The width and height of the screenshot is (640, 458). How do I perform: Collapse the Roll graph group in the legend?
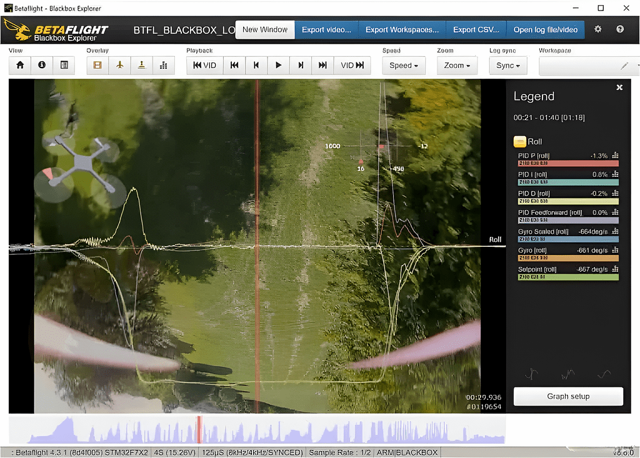519,142
